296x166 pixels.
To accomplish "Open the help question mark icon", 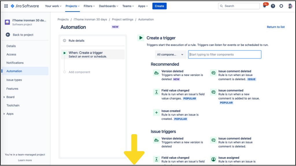I will point(273,6).
